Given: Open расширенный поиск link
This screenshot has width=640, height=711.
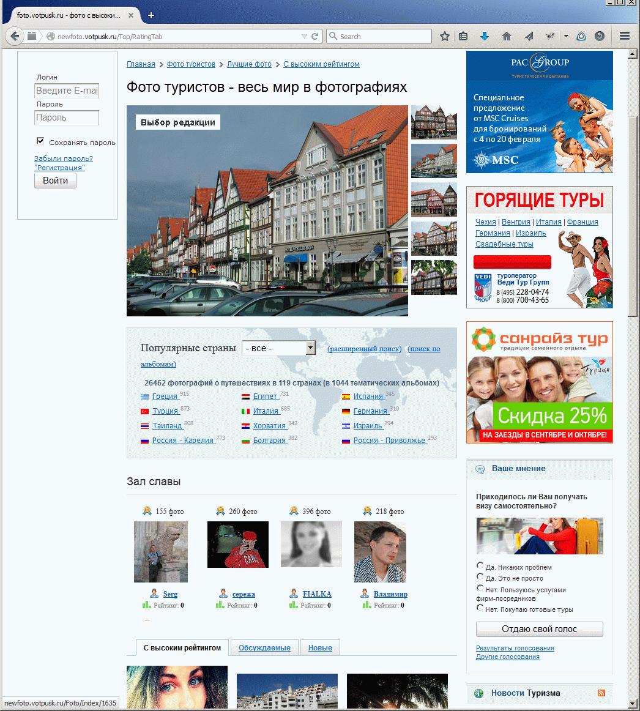Looking at the screenshot, I should (365, 349).
